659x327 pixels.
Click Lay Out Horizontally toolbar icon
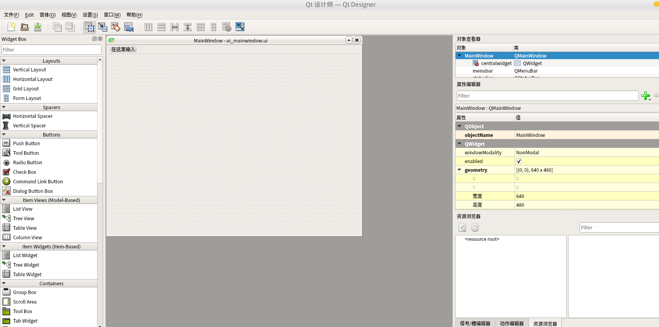(x=148, y=27)
